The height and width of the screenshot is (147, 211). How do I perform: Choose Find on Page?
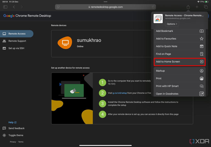[180, 54]
